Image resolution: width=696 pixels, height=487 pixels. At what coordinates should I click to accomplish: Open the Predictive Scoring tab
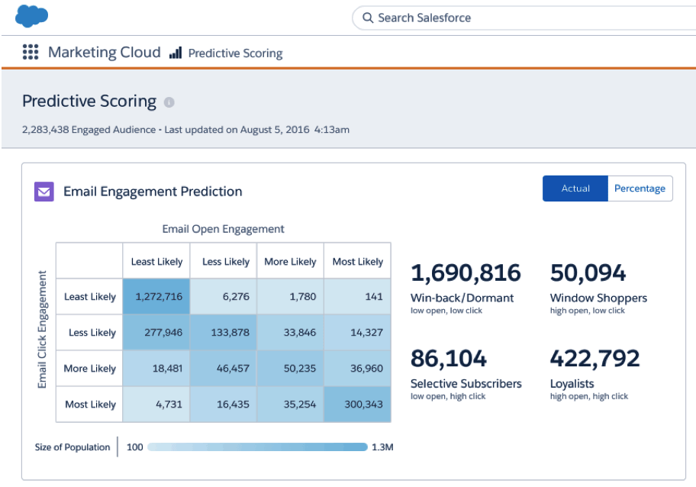click(x=235, y=53)
